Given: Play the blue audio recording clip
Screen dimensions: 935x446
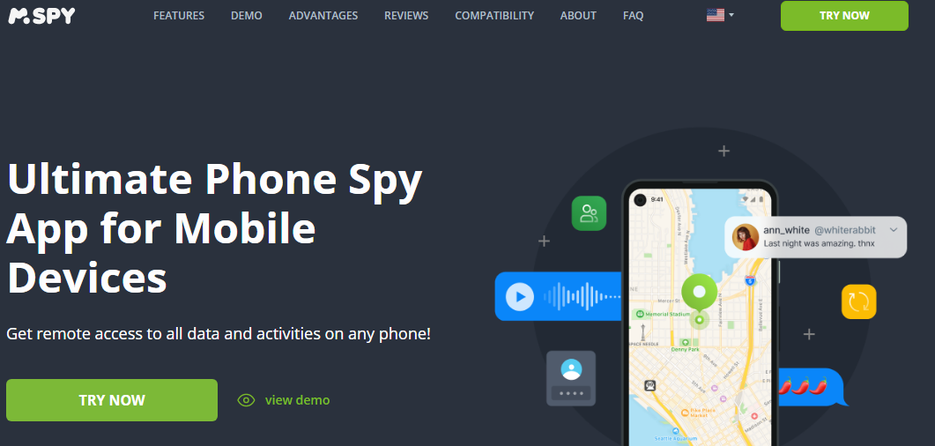Looking at the screenshot, I should [x=519, y=296].
